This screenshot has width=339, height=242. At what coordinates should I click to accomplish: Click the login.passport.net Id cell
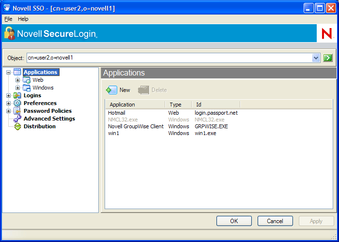pos(216,113)
